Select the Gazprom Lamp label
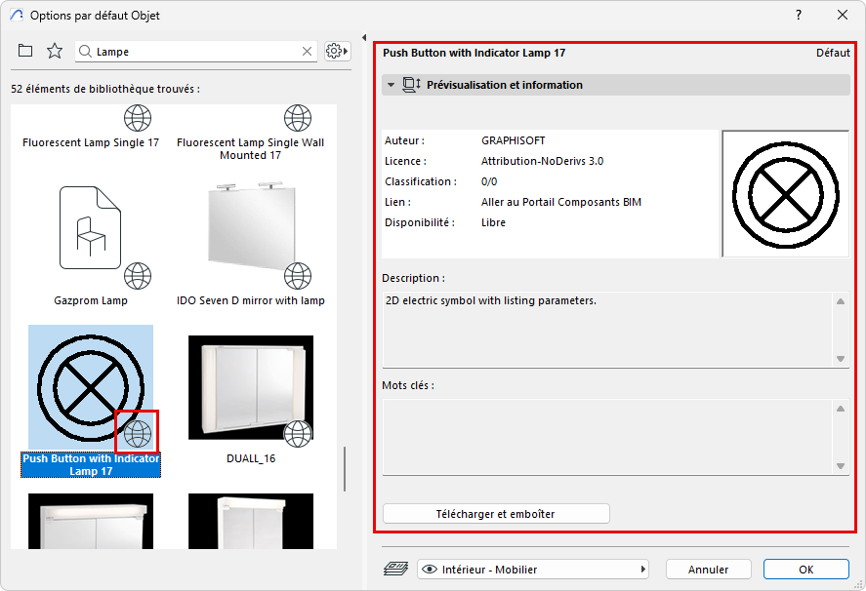The image size is (866, 591). pyautogui.click(x=91, y=300)
